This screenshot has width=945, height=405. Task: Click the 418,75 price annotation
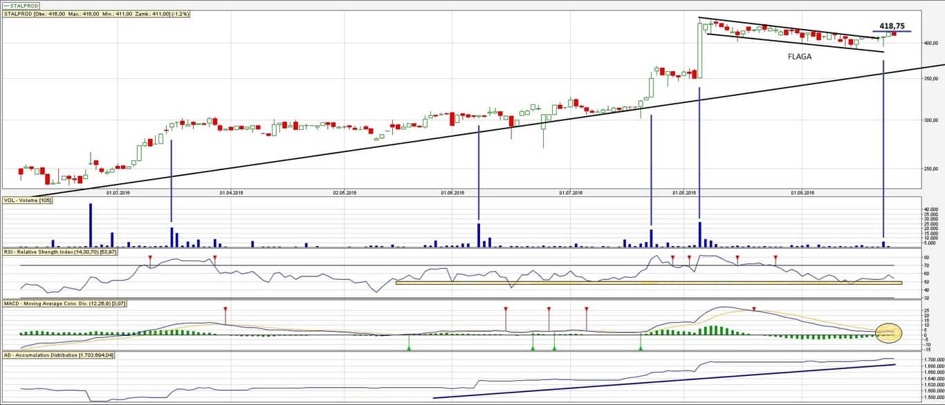tap(892, 26)
